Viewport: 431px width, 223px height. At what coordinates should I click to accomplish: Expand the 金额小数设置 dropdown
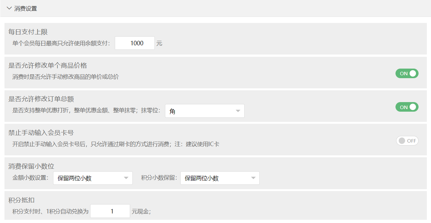tap(93, 178)
